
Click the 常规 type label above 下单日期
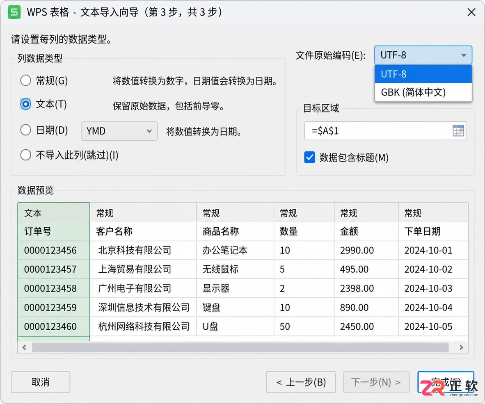pyautogui.click(x=433, y=213)
